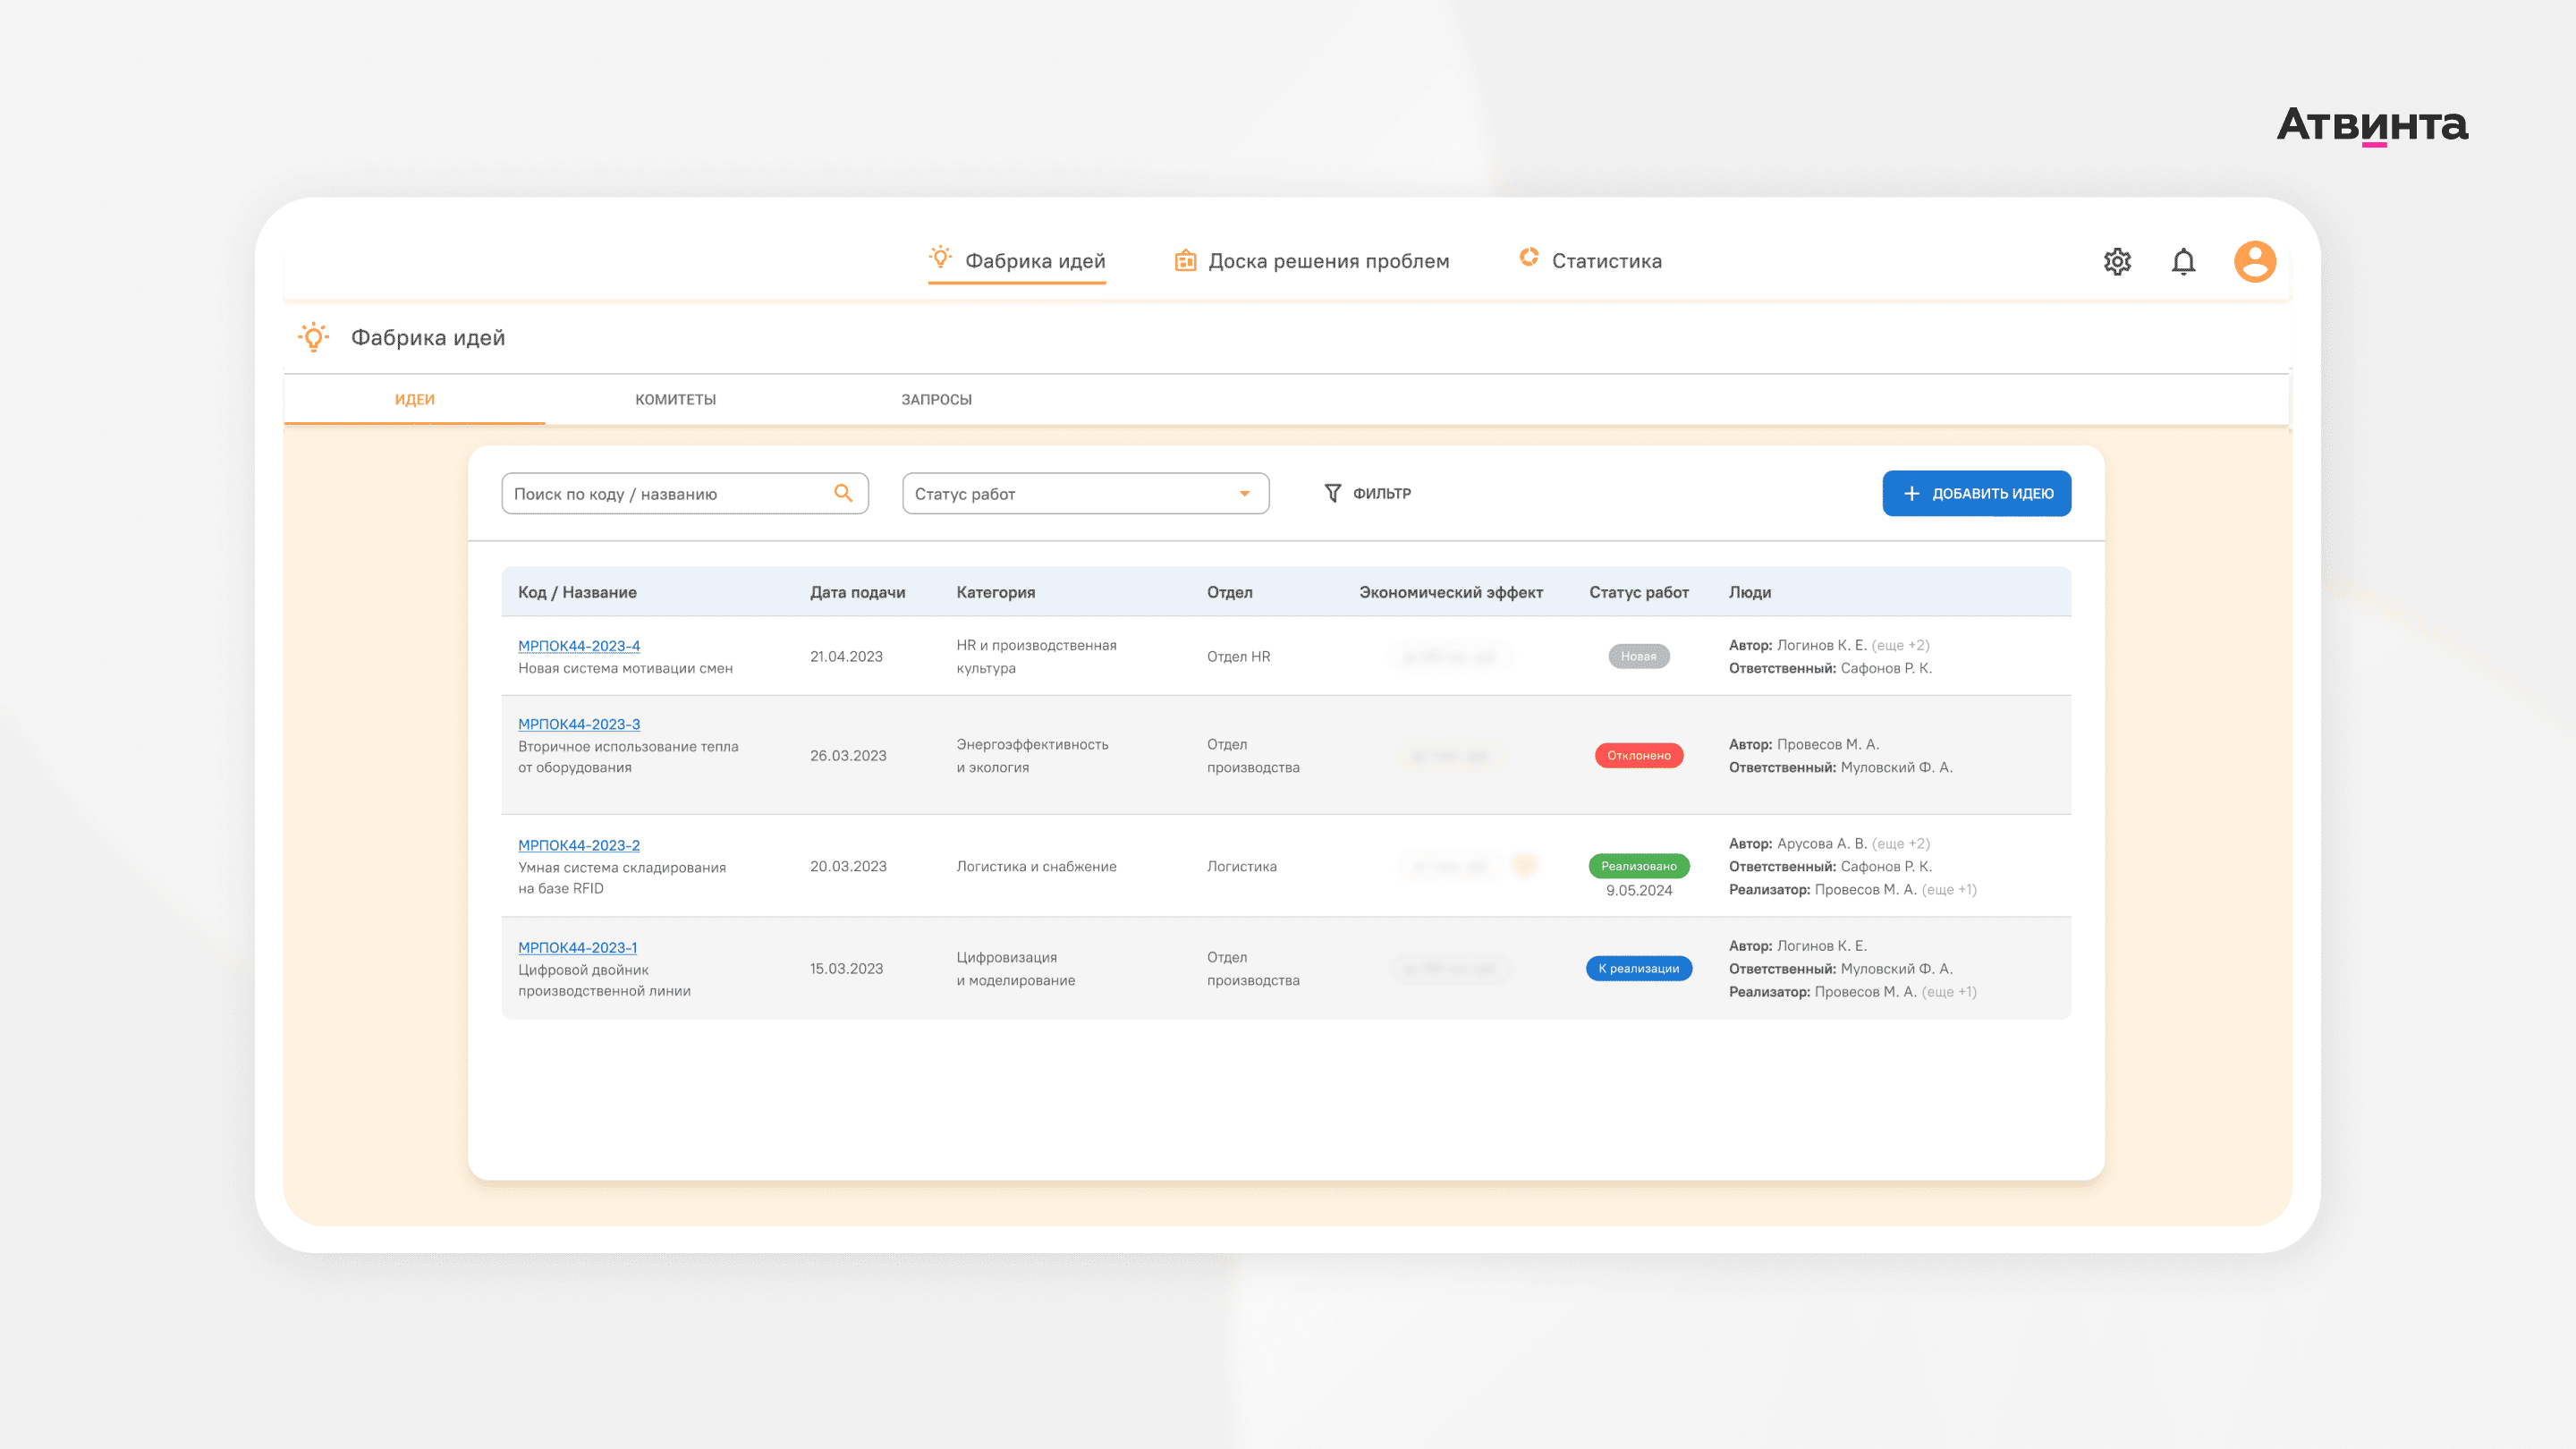2576x1449 pixels.
Task: Select the ИДЕИ tab
Action: click(414, 399)
